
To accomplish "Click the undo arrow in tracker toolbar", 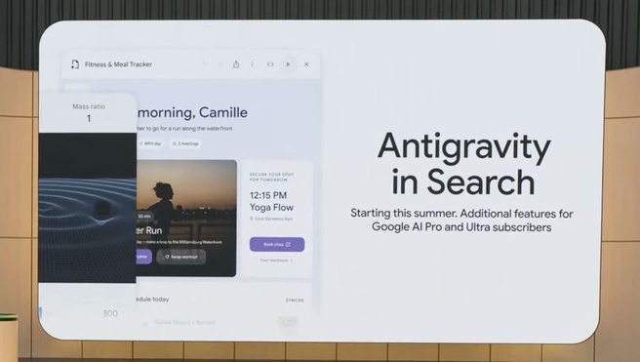I will (x=205, y=64).
